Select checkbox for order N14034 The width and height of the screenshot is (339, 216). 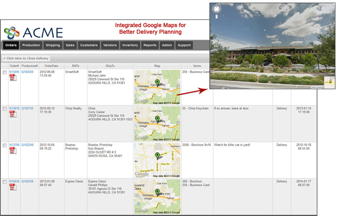point(4,182)
